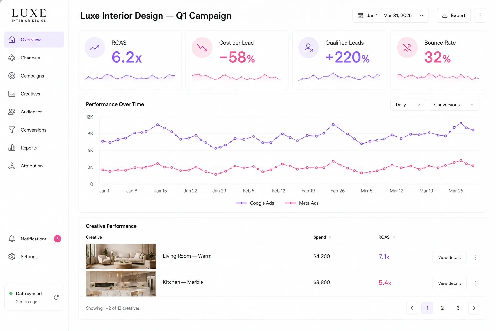Click the Overview home icon
The width and height of the screenshot is (496, 331).
12,39
